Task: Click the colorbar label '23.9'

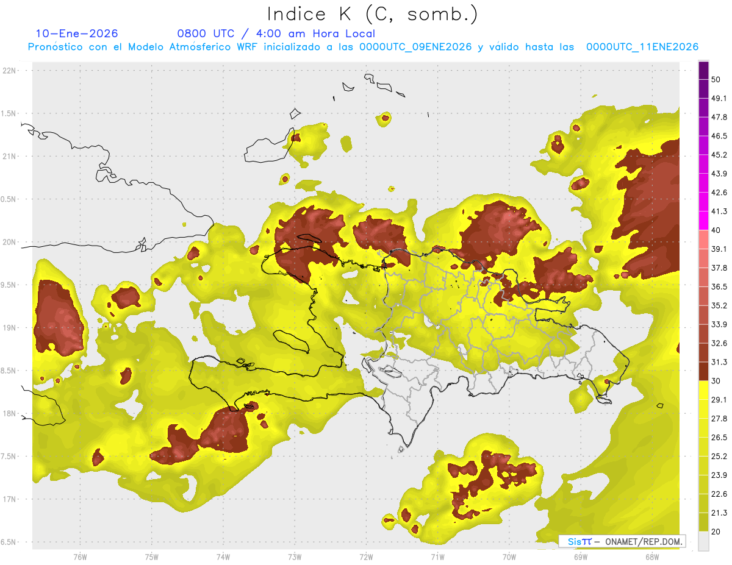Action: tap(719, 475)
